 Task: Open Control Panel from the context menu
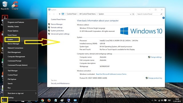pos(13,75)
